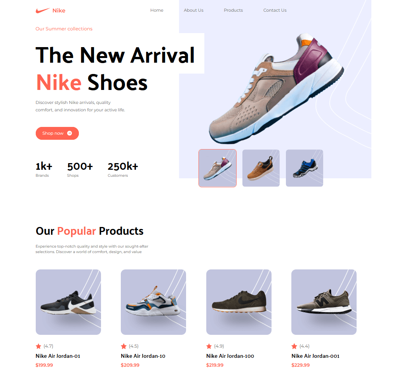Click the Nike brand name text
Screen dimensions: 404x387
tap(59, 11)
